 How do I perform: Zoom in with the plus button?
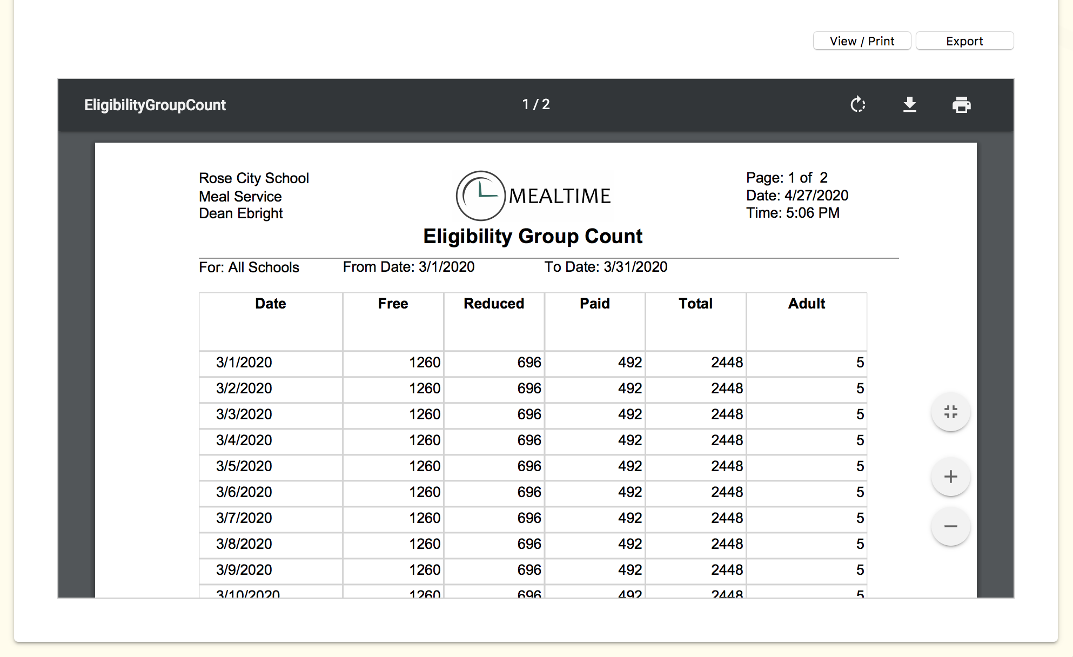pos(950,477)
